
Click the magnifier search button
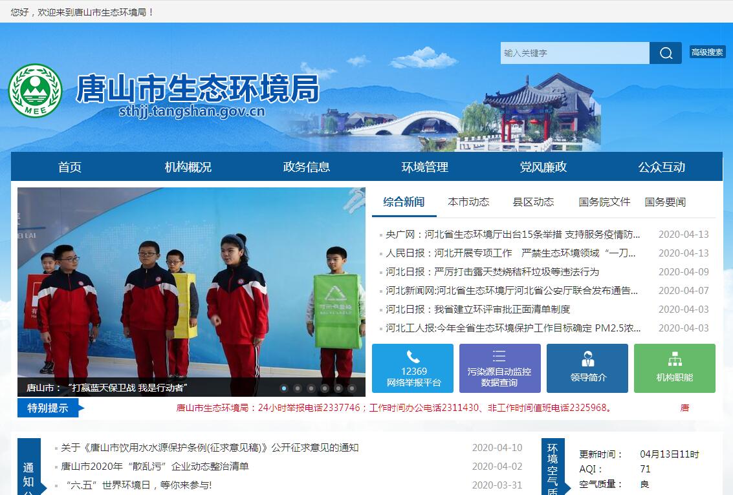click(x=666, y=53)
